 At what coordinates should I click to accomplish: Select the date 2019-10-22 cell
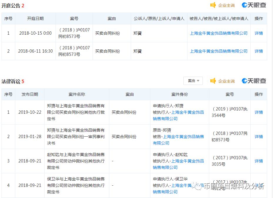[30, 112]
